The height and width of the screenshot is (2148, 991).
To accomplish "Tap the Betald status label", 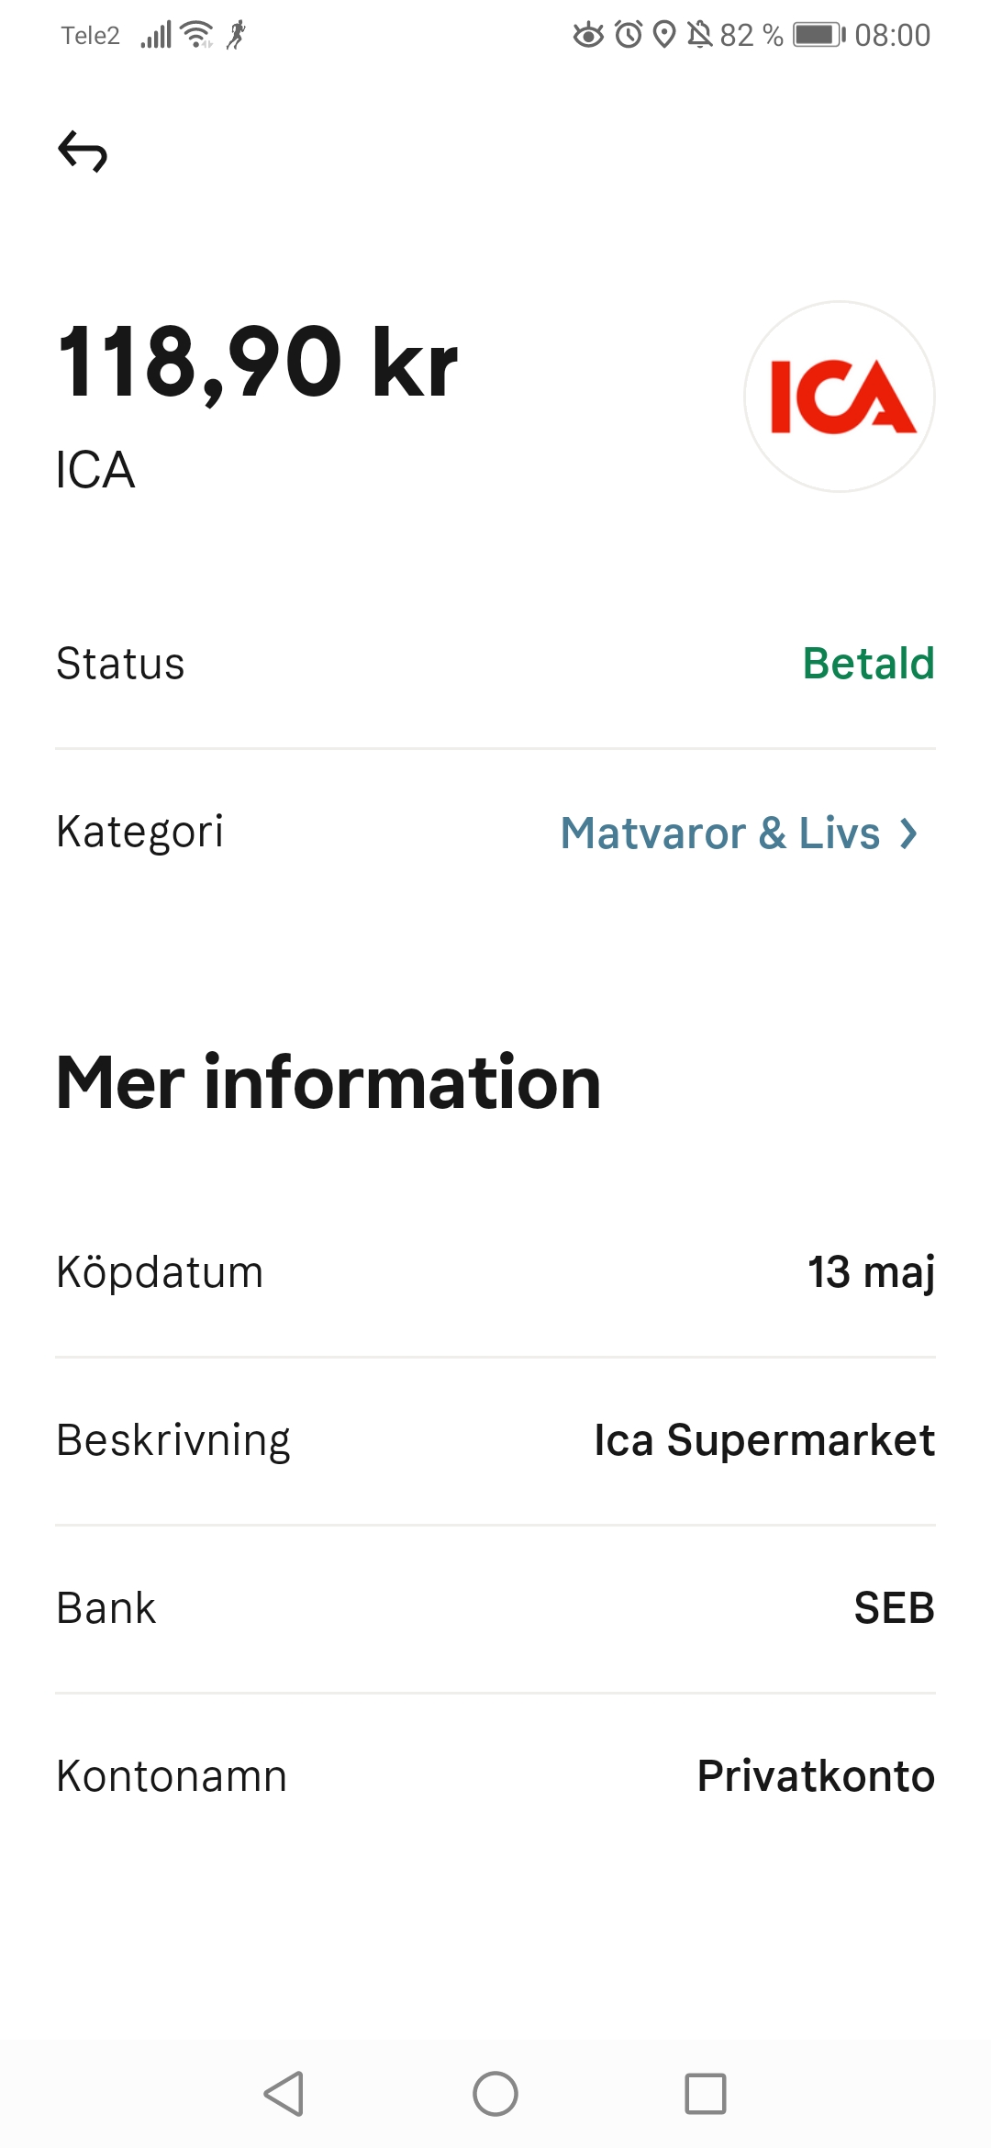I will [868, 664].
